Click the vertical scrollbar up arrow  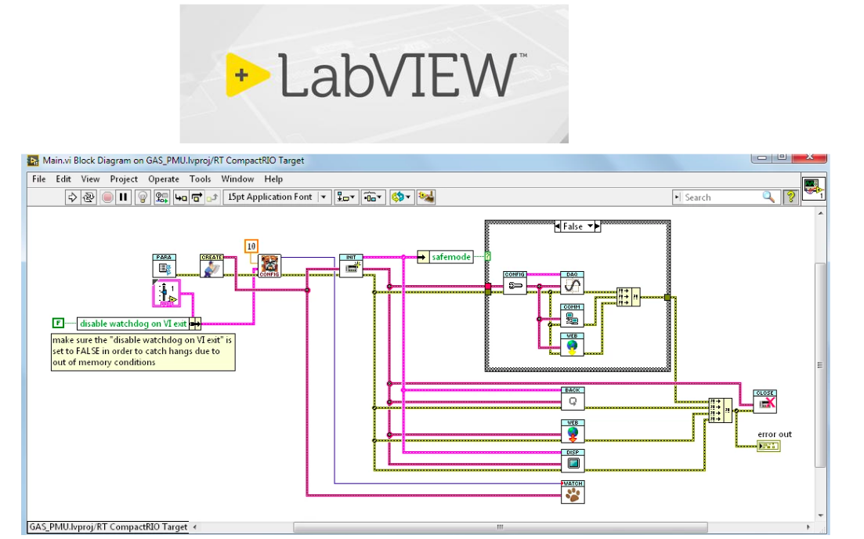click(820, 213)
